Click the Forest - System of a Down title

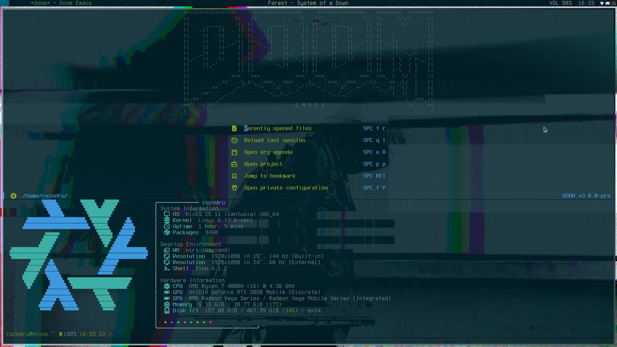coord(309,3)
